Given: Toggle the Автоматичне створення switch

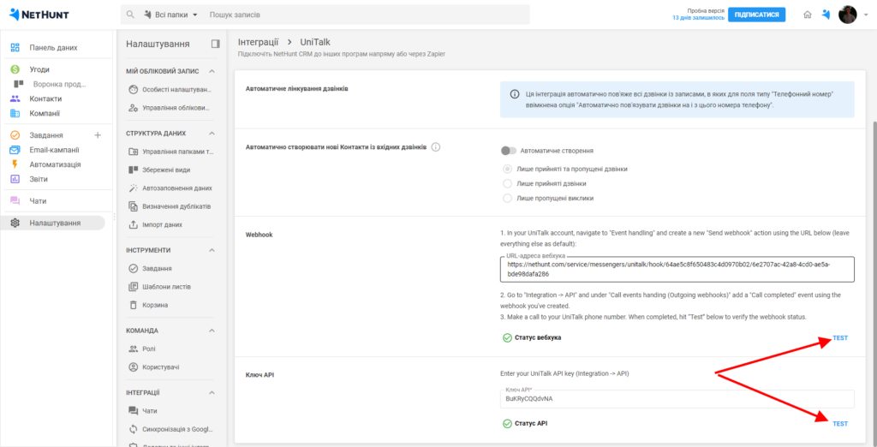Looking at the screenshot, I should click(x=510, y=151).
